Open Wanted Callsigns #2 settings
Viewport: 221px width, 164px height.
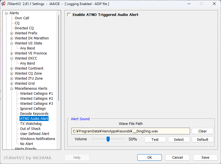(x=37, y=99)
